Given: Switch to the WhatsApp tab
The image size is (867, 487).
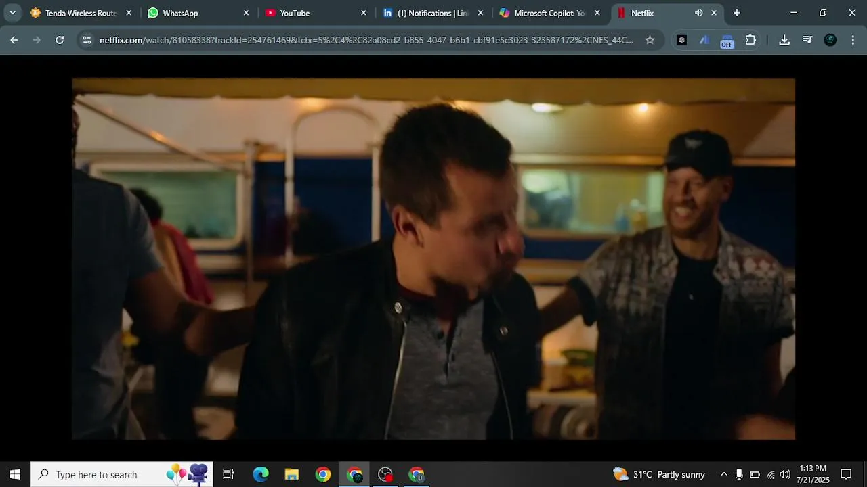Looking at the screenshot, I should 198,13.
